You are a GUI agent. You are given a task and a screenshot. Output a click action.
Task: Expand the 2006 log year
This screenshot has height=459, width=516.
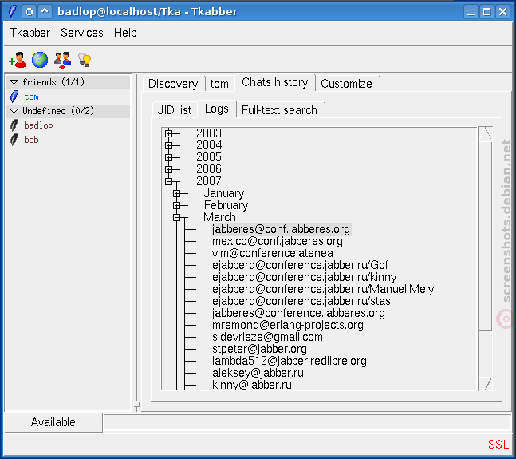tap(169, 169)
